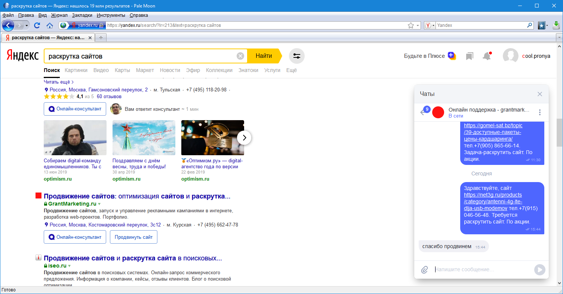
Task: Open the Справка menu
Action: tap(139, 15)
